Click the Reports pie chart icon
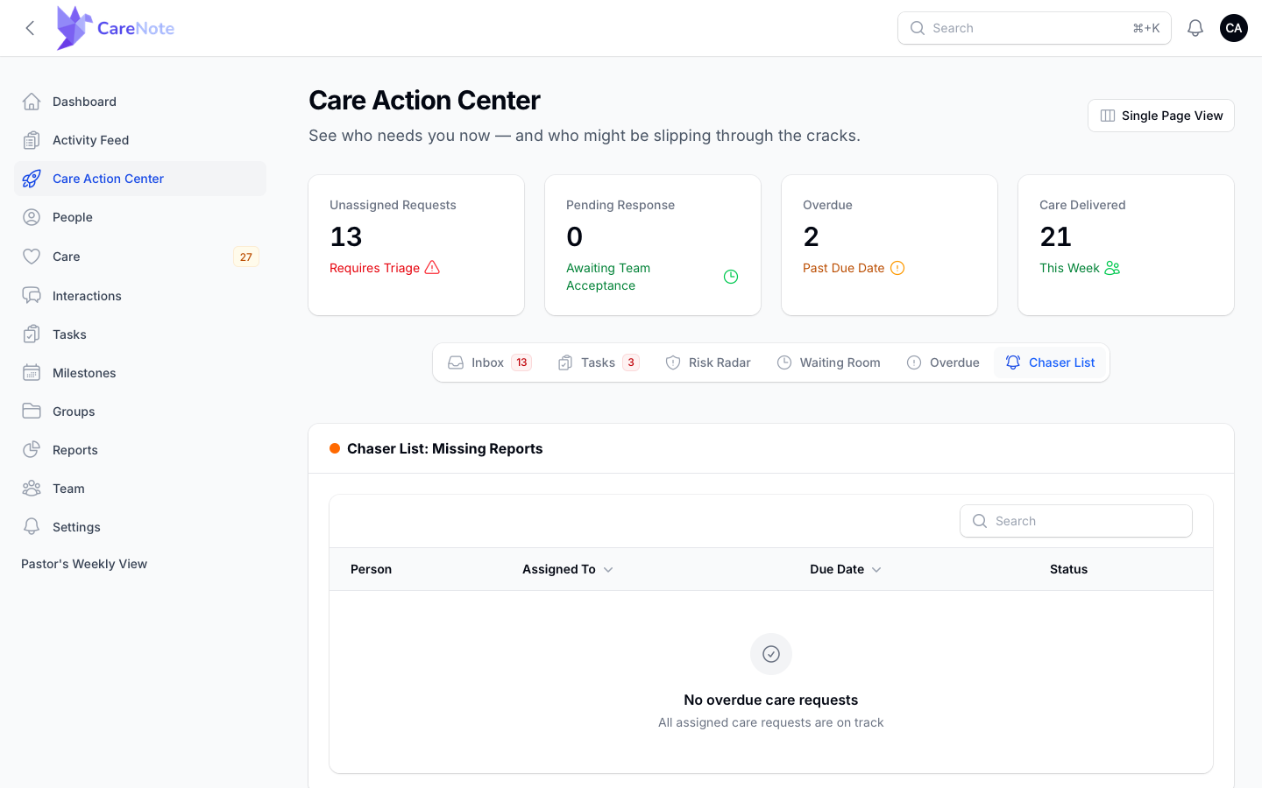Screen dimensions: 1262x788 pos(32,450)
